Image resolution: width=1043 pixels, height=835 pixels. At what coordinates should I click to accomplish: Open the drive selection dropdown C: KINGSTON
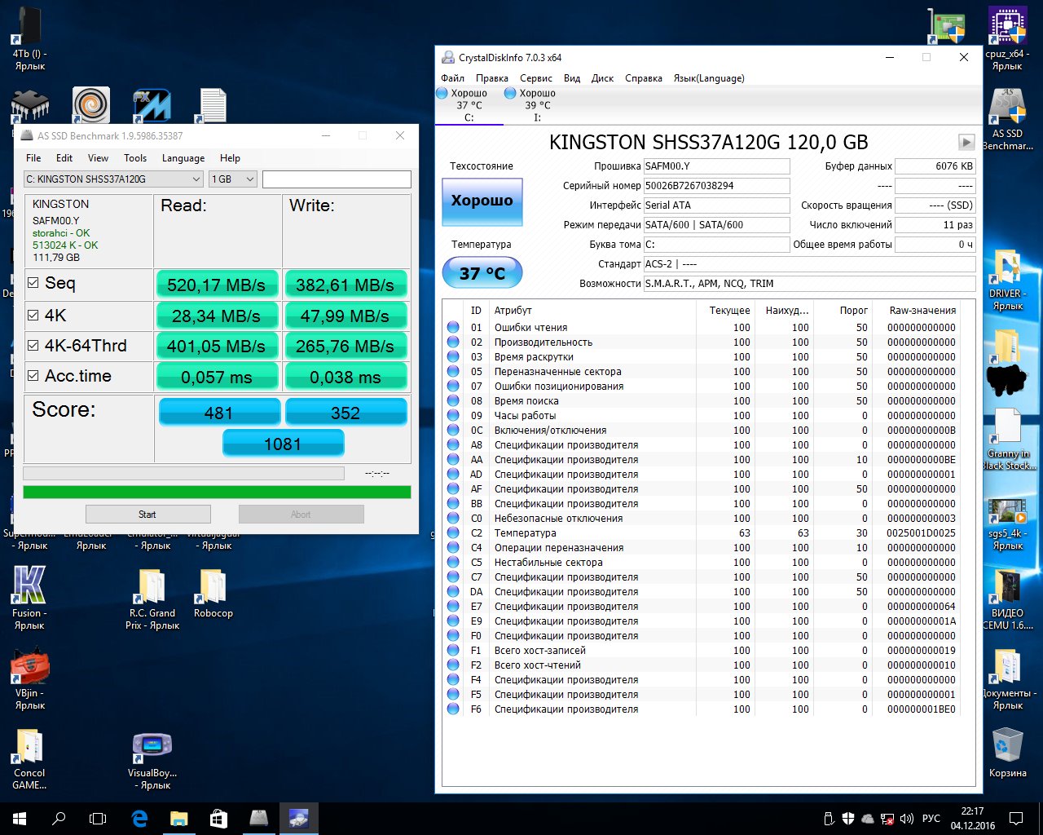pos(113,179)
